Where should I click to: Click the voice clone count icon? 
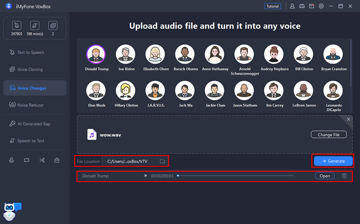(x=53, y=26)
